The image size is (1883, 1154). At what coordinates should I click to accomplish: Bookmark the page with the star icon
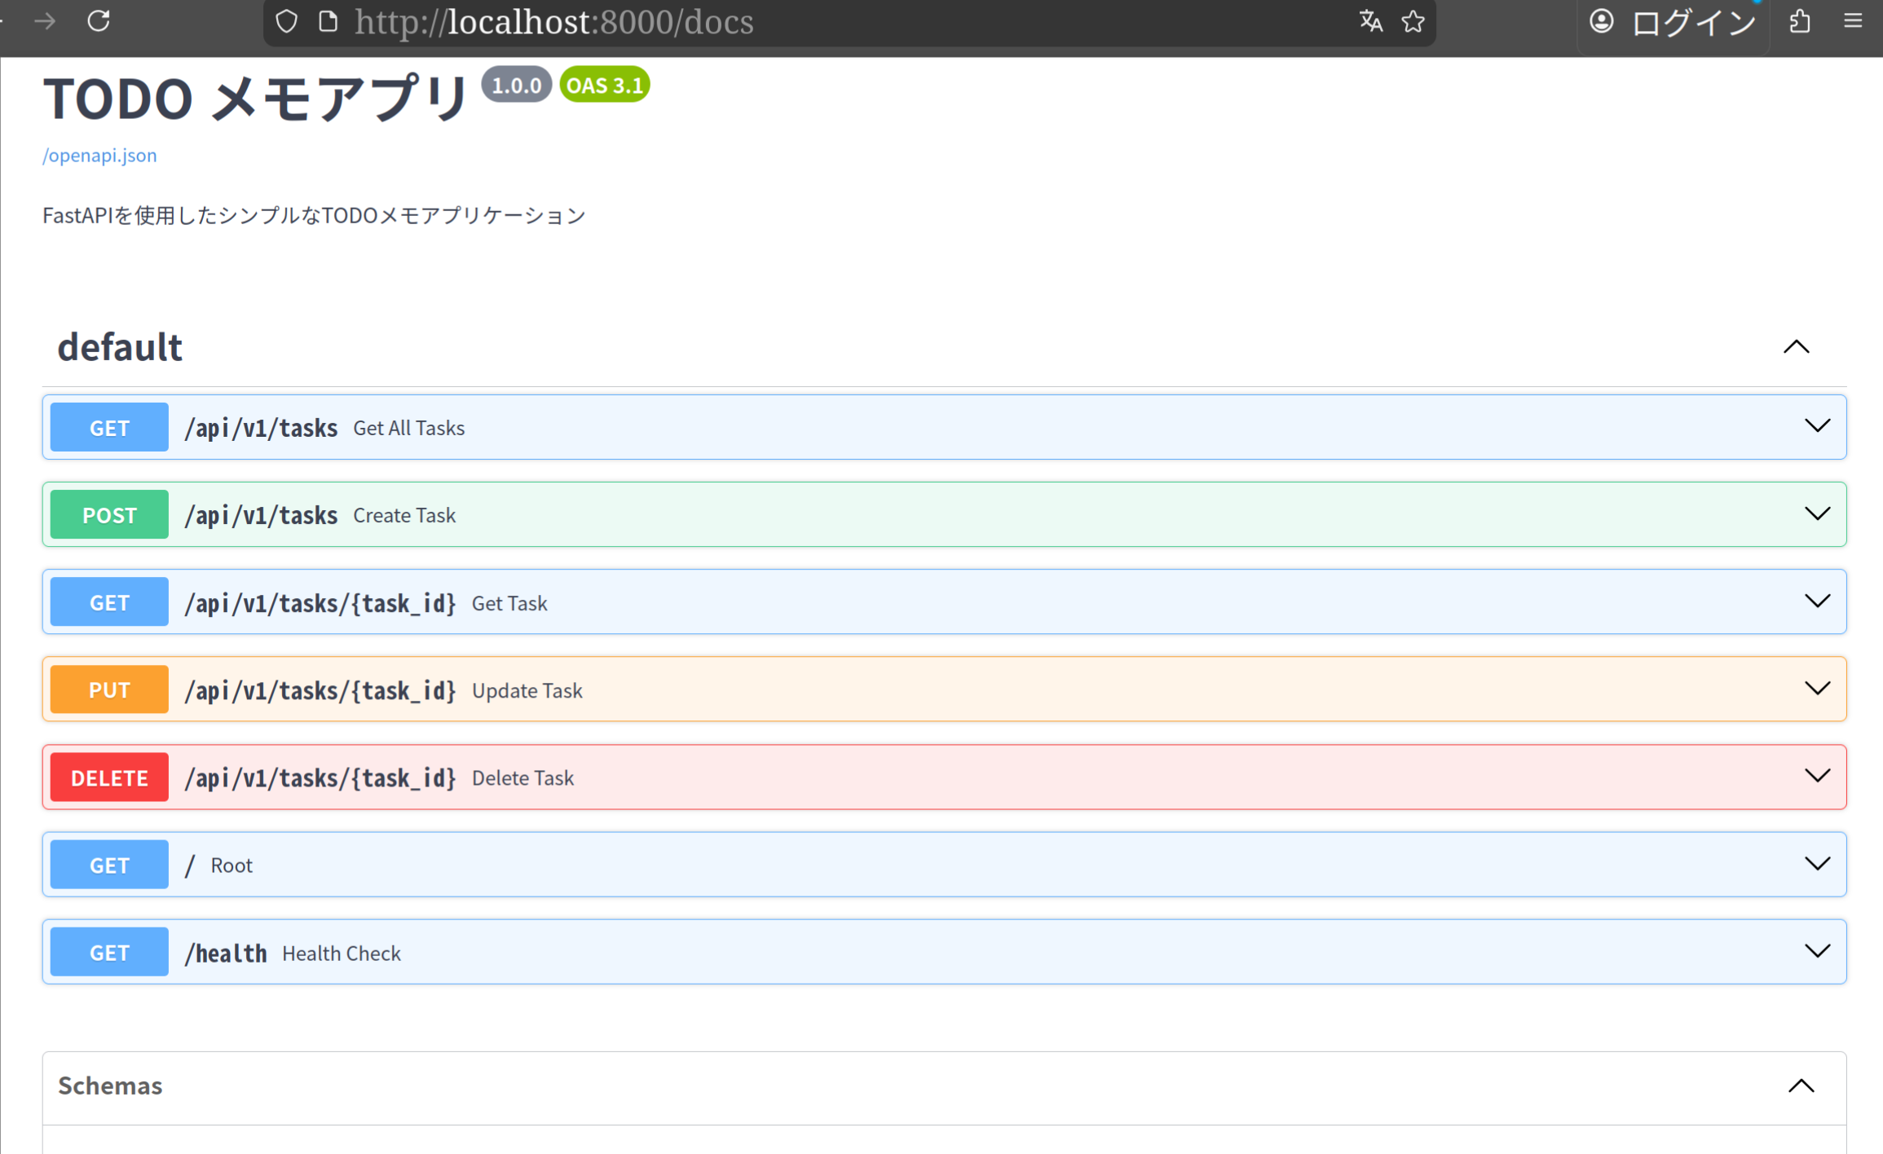1413,21
